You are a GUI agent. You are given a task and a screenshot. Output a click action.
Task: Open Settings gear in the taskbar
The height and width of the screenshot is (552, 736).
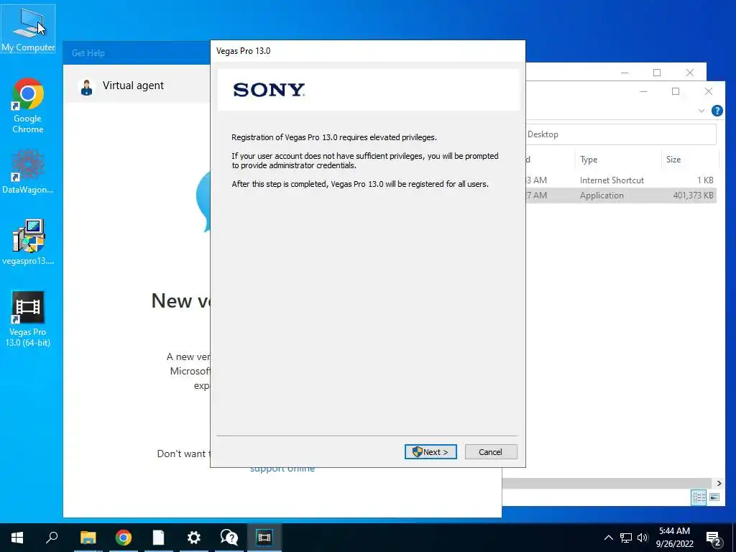coord(194,538)
